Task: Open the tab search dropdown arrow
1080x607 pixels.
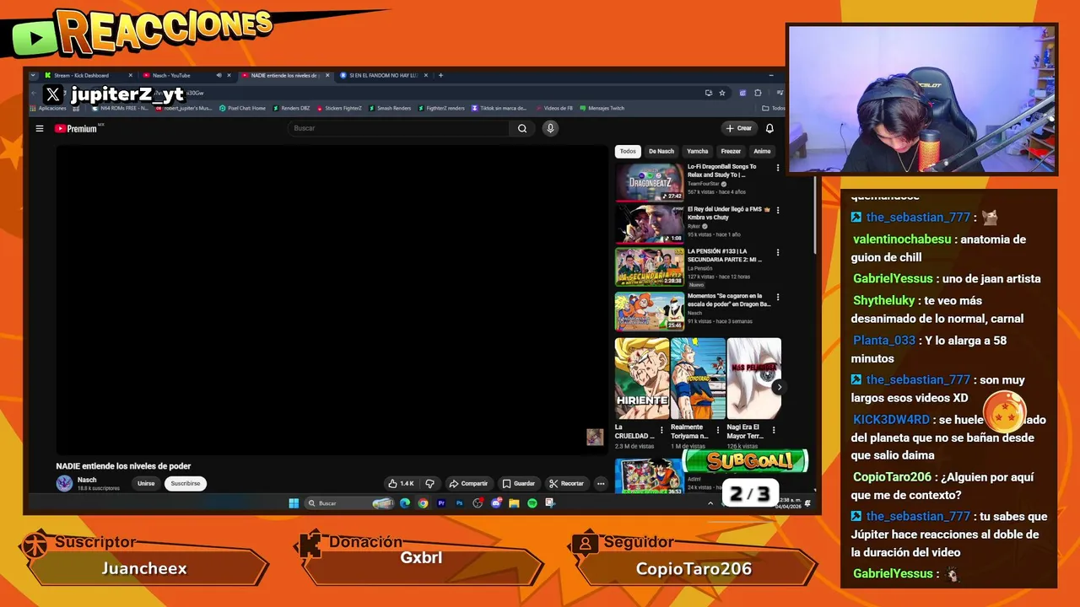Action: 34,75
